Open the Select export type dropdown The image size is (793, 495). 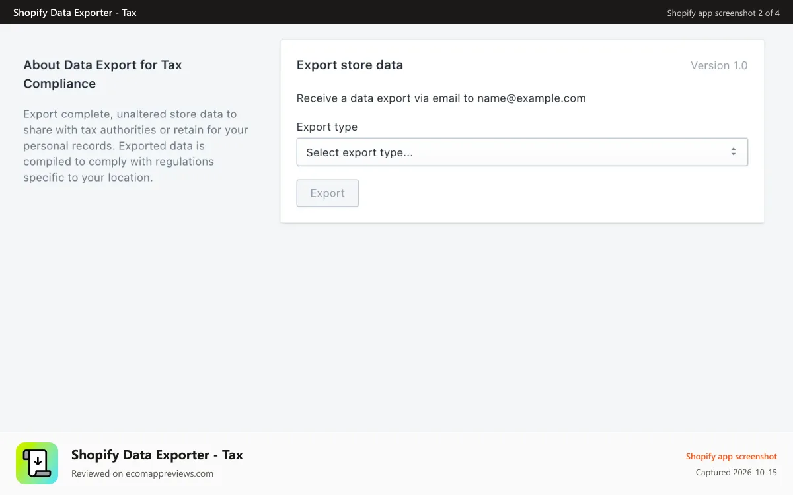coord(522,152)
